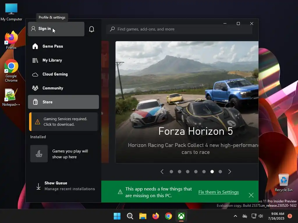Click the Xbox app taskbar icon
Viewport: 298px width, 223px height.
tap(181, 216)
